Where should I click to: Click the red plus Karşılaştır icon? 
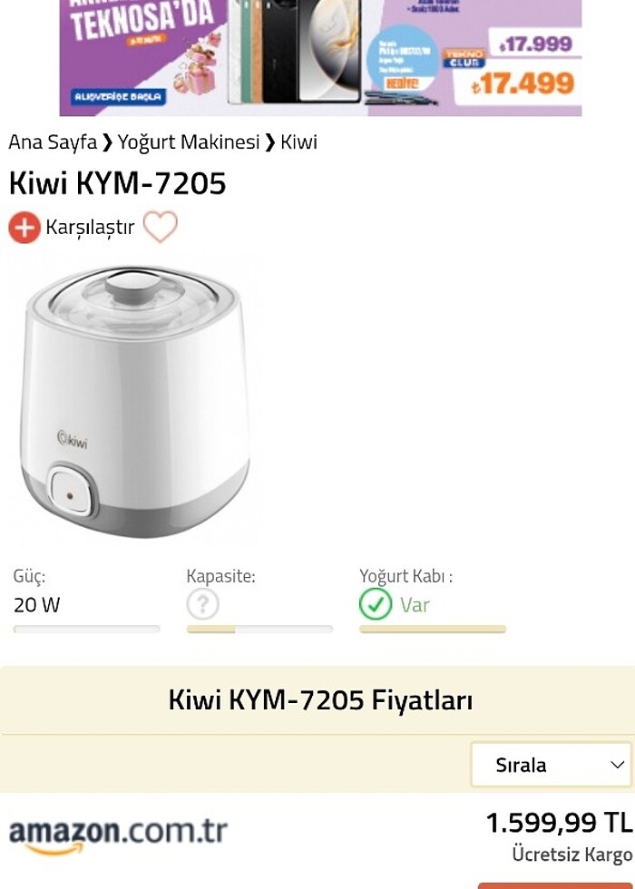[24, 228]
